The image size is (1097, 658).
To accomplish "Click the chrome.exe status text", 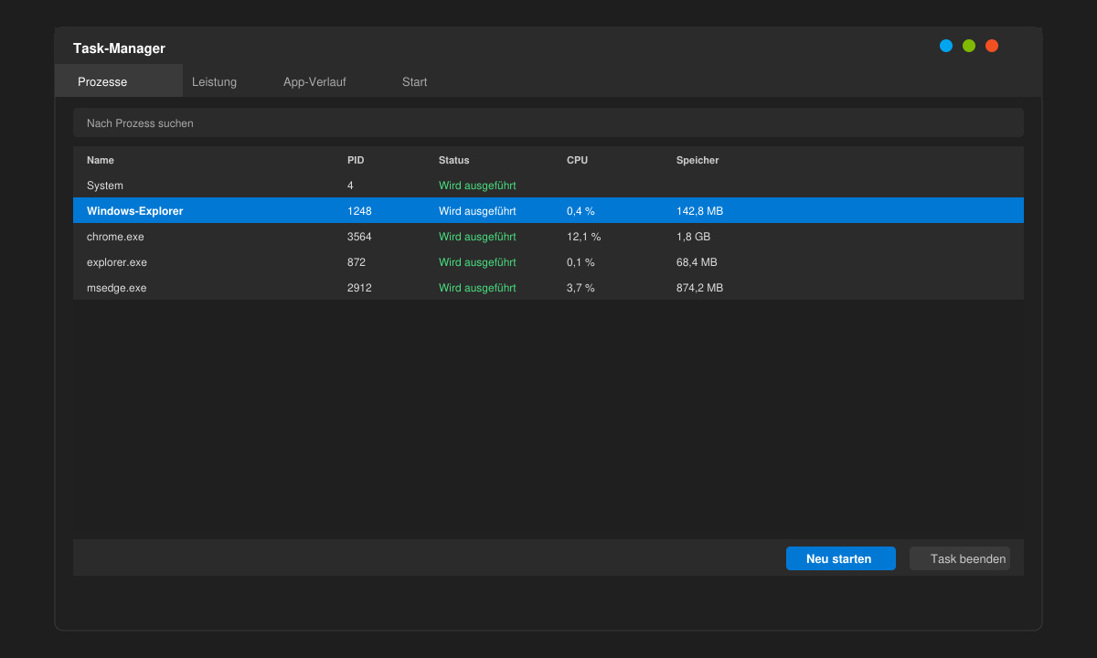I will pyautogui.click(x=477, y=236).
